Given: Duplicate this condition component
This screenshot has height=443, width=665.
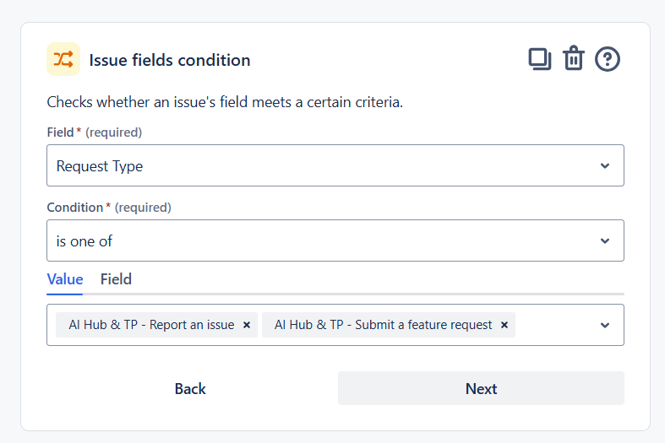Looking at the screenshot, I should pyautogui.click(x=539, y=59).
